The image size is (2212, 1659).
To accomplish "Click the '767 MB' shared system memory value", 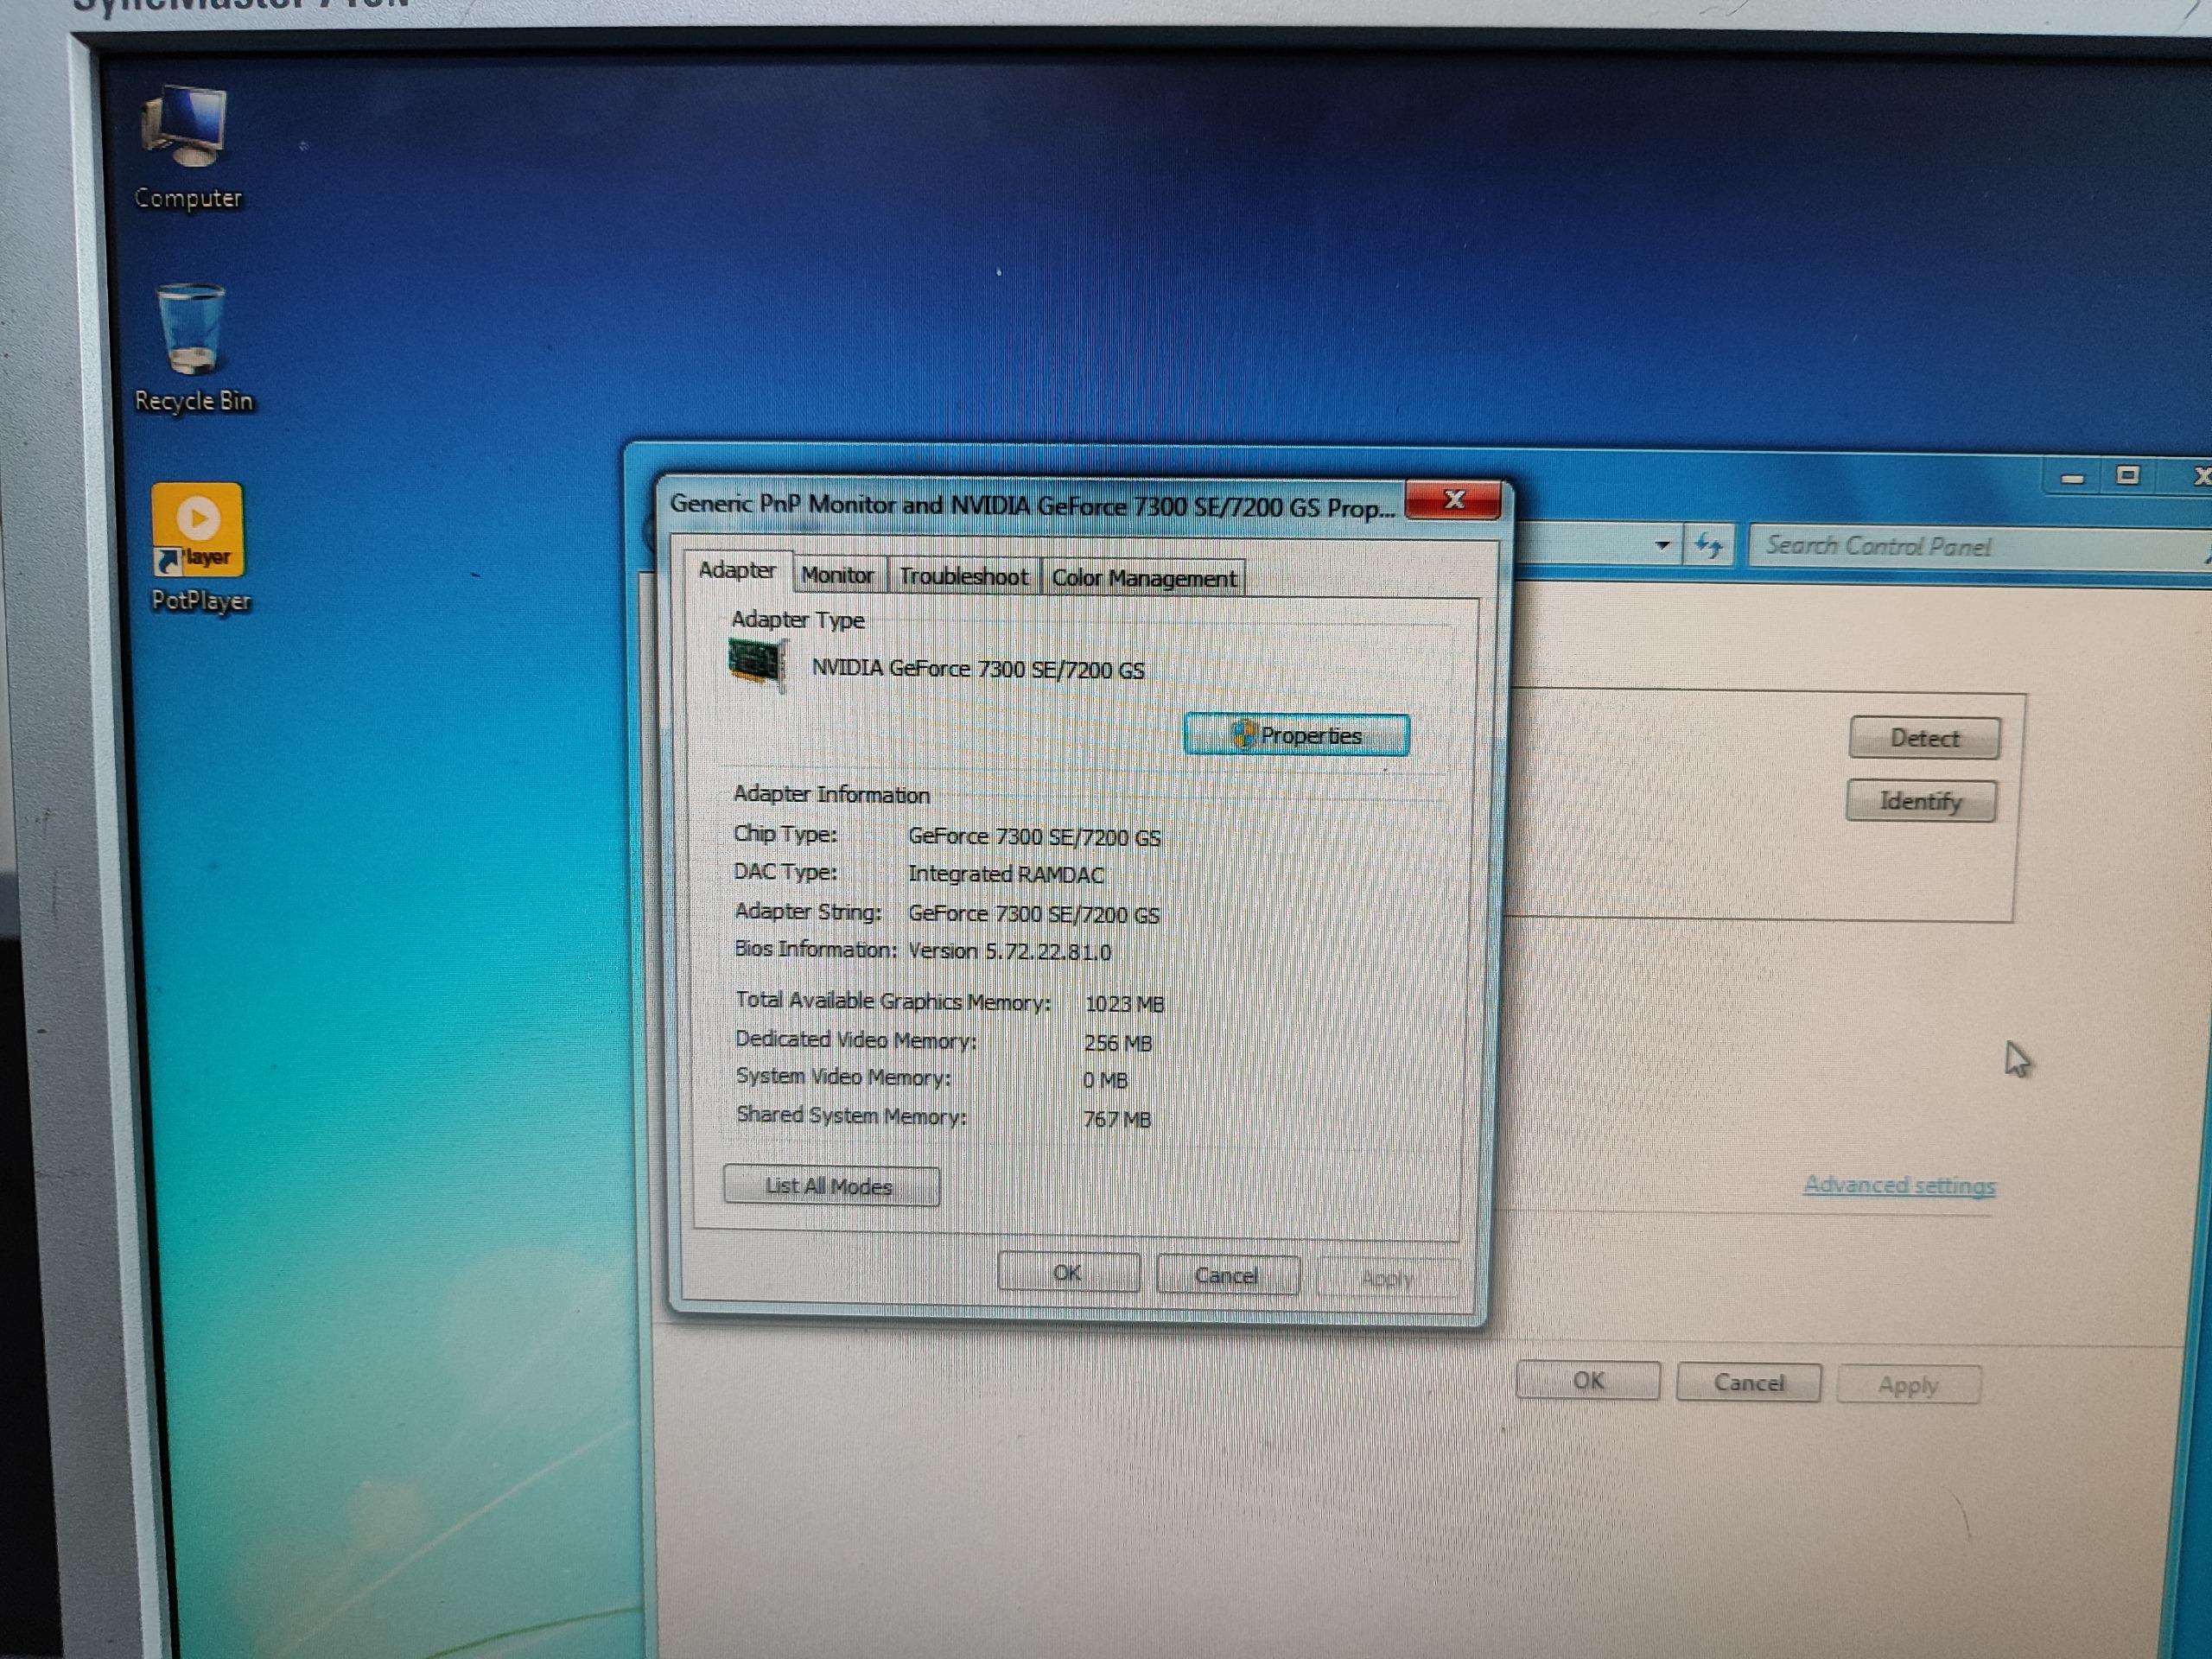I will 1117,1119.
